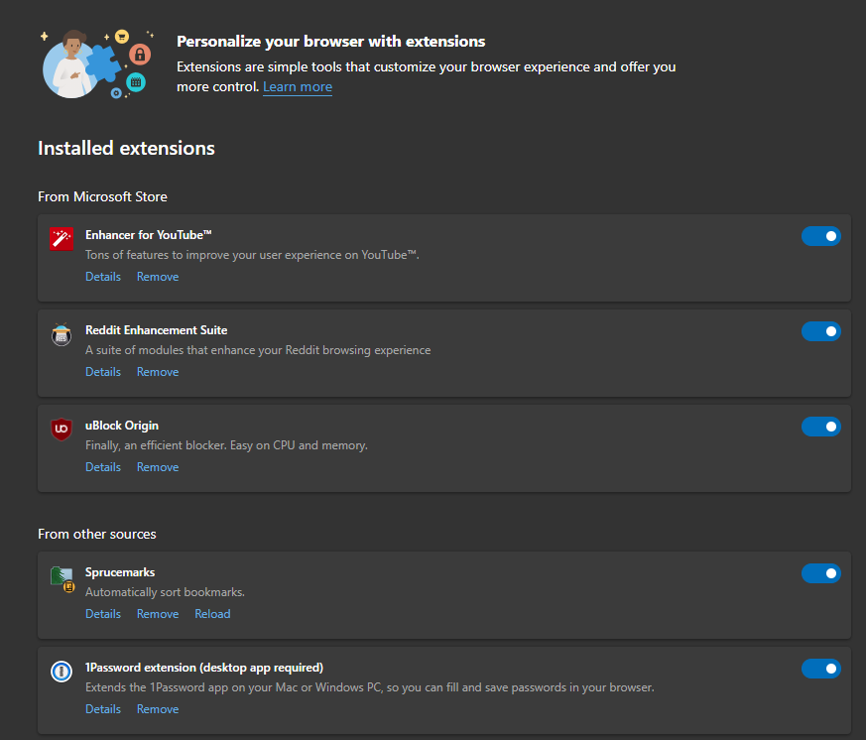Viewport: 866px width, 740px height.
Task: Open Details for Sprucemarks
Action: (x=103, y=614)
